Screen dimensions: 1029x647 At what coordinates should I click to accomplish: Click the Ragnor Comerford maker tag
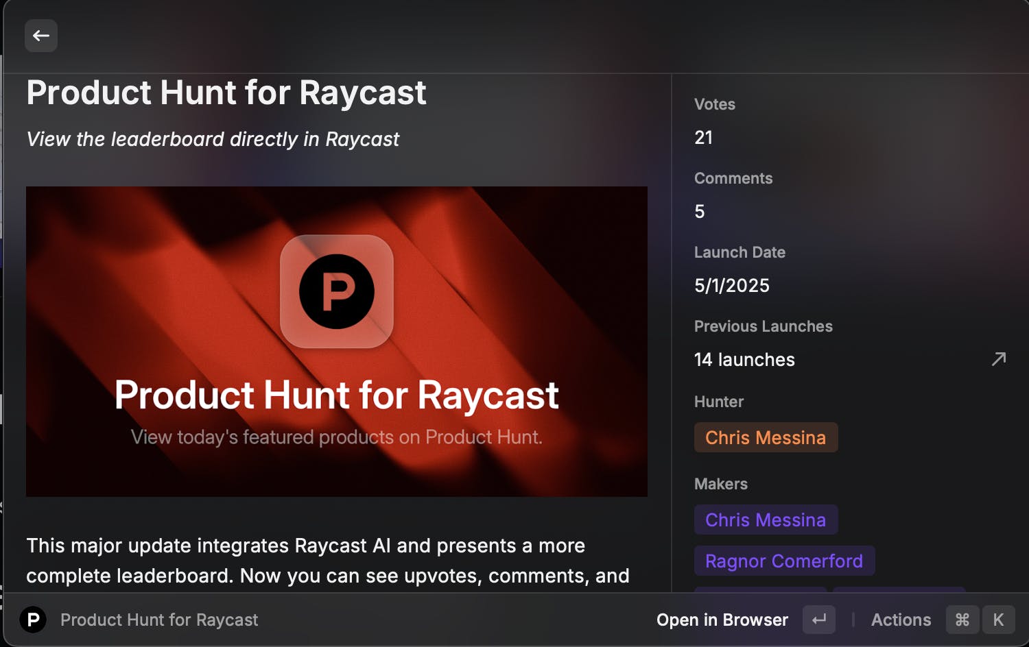pos(784,561)
